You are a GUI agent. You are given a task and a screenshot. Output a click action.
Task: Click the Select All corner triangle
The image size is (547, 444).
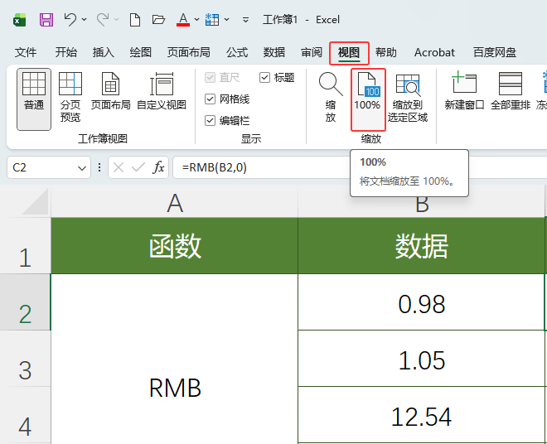coord(35,201)
